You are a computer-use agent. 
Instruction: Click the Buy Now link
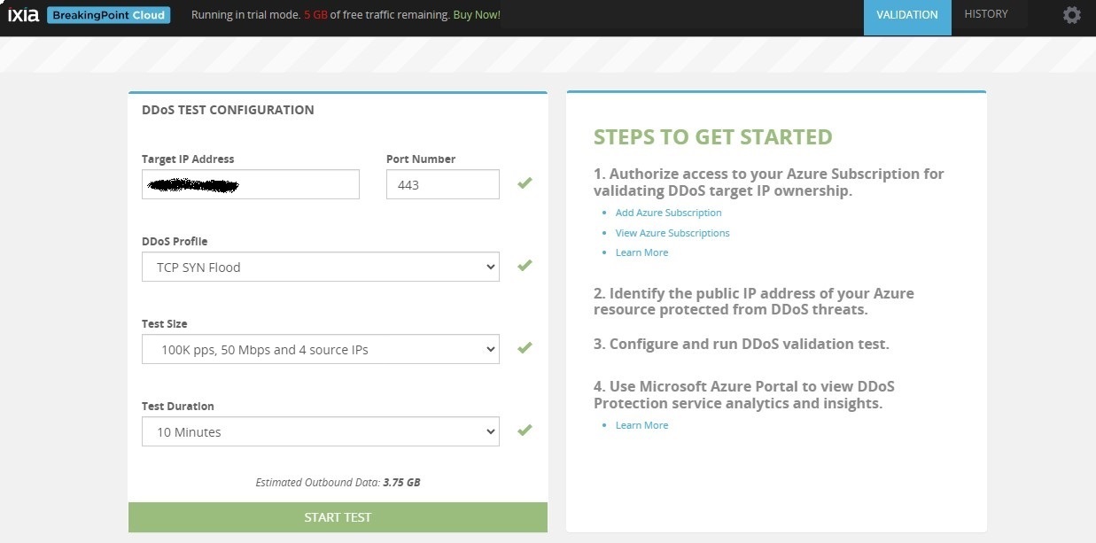pos(477,14)
